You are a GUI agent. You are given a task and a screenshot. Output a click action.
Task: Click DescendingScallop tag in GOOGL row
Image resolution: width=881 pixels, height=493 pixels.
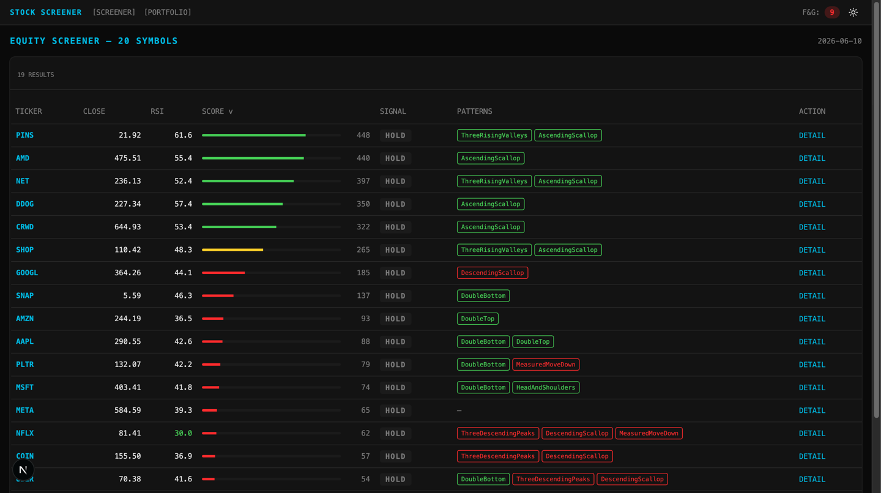pyautogui.click(x=493, y=273)
